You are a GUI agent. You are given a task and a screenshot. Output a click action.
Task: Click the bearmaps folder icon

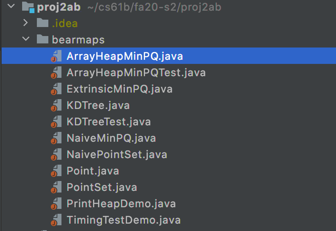(43, 39)
